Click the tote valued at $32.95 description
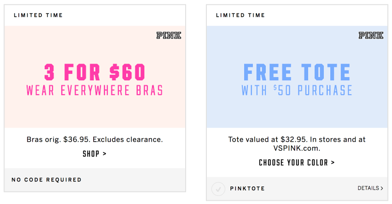The height and width of the screenshot is (204, 392). [297, 144]
